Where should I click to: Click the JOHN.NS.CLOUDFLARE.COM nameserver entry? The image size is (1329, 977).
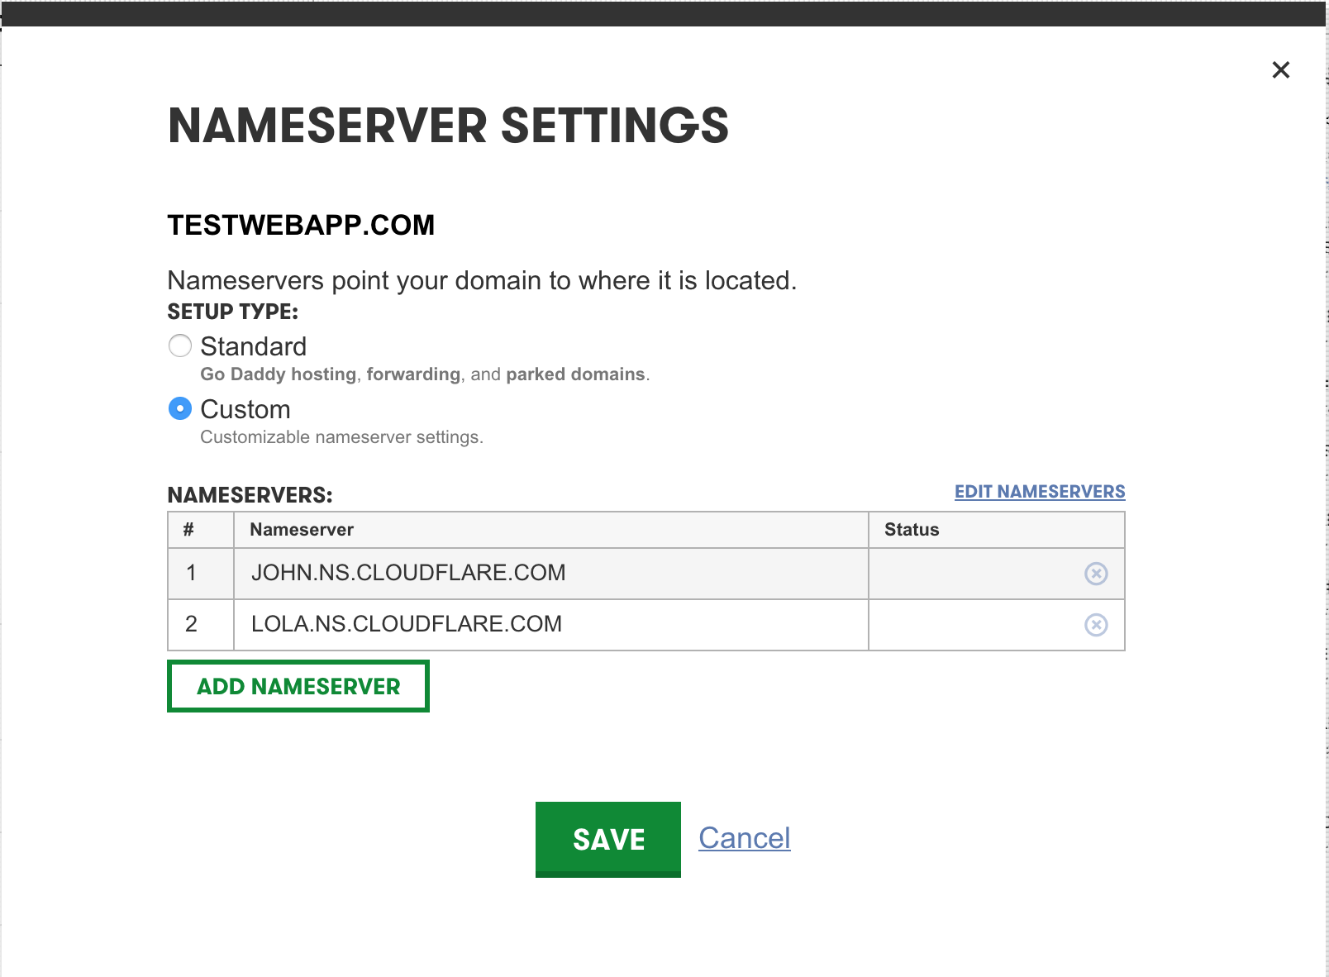point(408,573)
